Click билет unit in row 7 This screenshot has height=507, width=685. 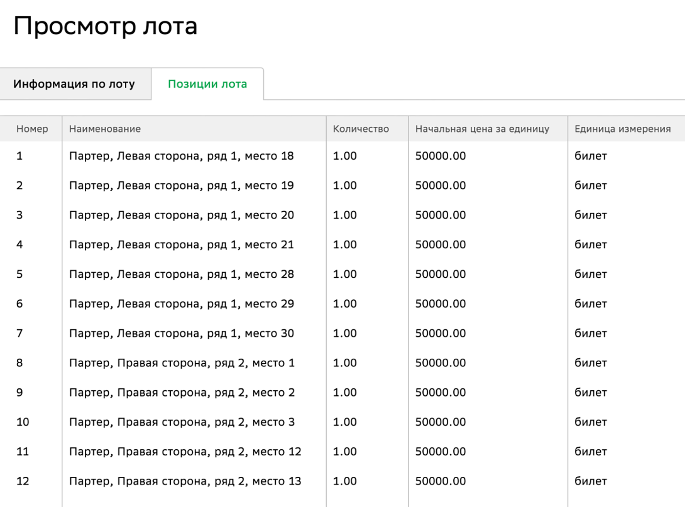point(590,333)
